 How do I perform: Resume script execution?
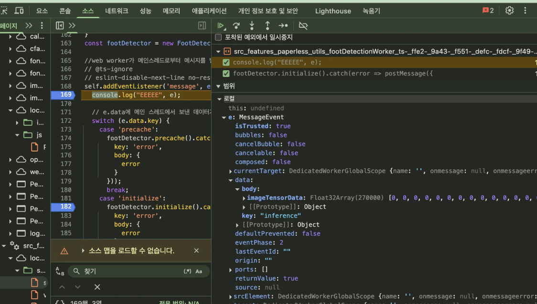click(x=221, y=26)
